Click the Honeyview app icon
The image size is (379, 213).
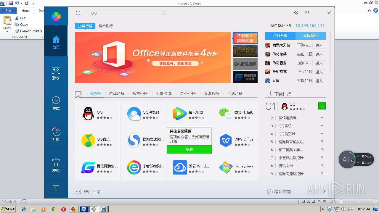[x=226, y=167]
